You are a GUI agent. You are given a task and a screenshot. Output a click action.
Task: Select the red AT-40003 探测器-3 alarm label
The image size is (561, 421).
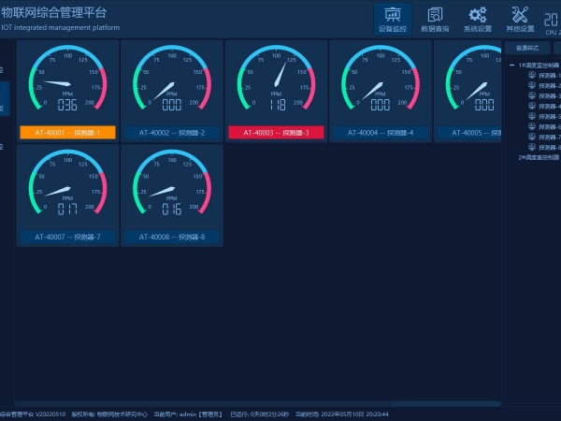pyautogui.click(x=276, y=133)
